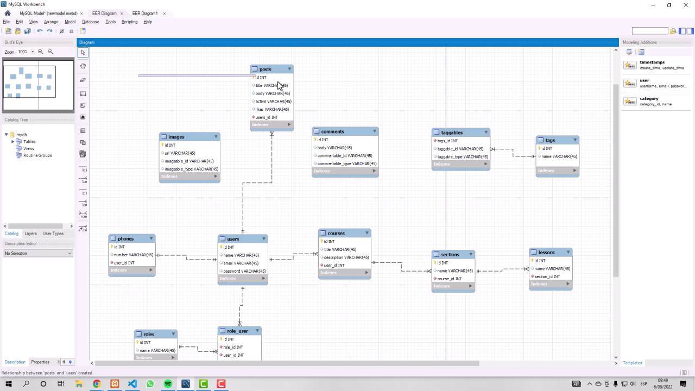Toggle the left sidebar panel visibility
This screenshot has height=391, width=695.
point(683,31)
